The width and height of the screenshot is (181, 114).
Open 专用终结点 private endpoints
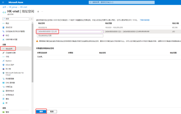point(10,95)
